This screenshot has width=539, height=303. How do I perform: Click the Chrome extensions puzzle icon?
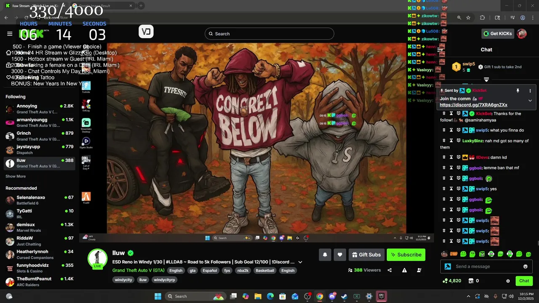[482, 18]
